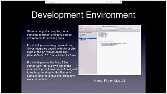Screen dimensions: 167x94
Task: Expand the res folder
Action: (81, 41)
